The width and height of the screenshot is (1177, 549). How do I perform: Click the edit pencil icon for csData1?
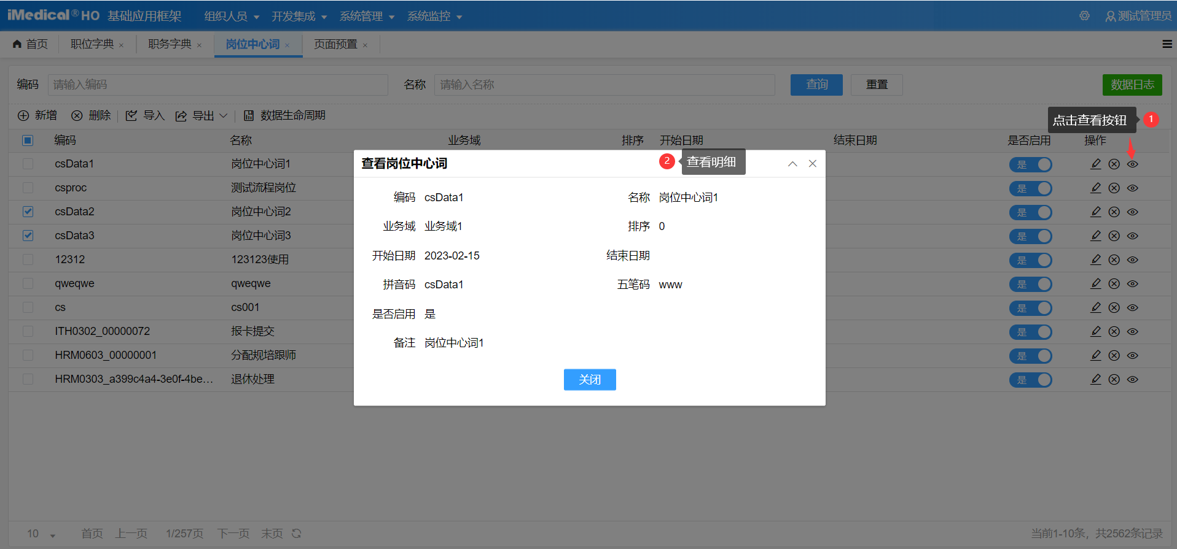tap(1095, 164)
